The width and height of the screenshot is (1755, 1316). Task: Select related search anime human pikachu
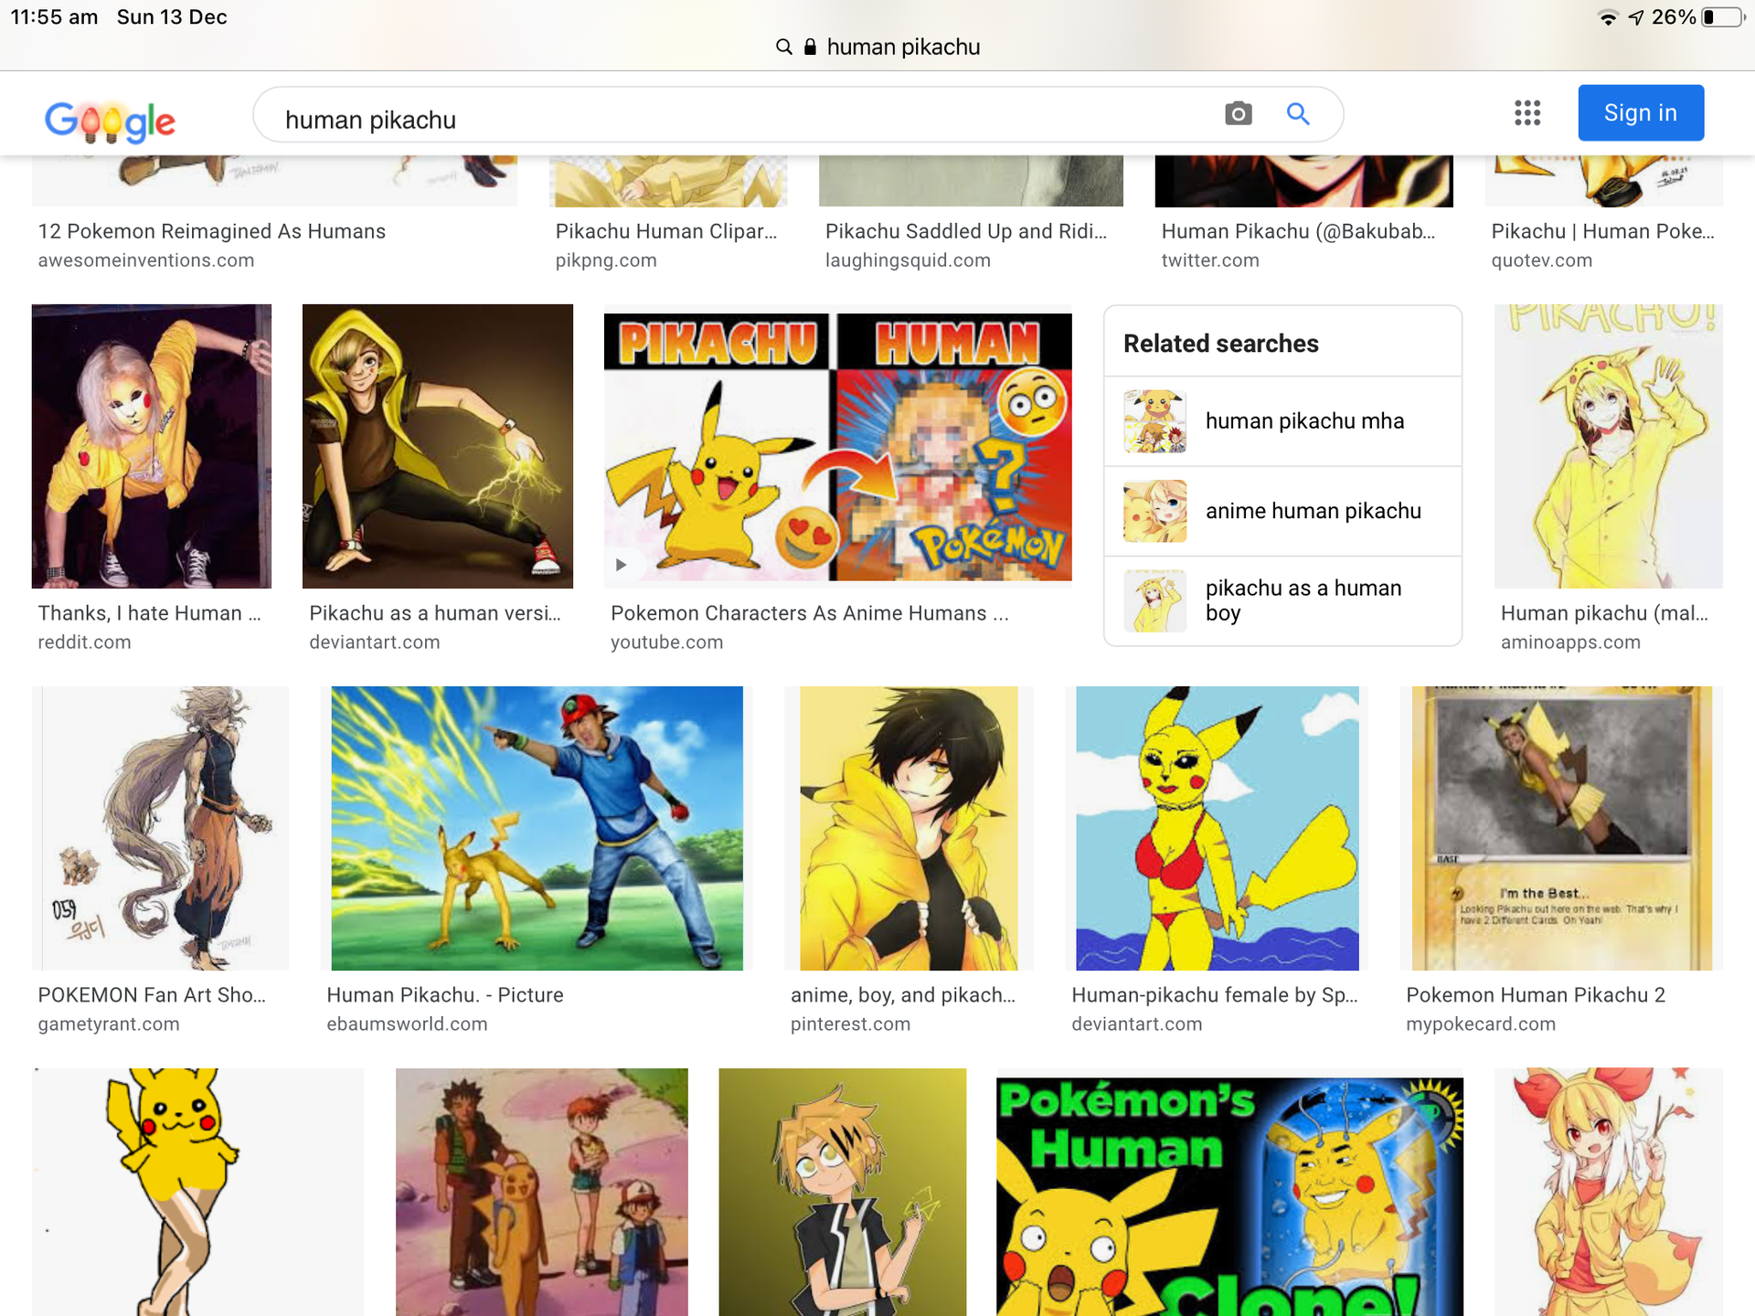[x=1283, y=511]
